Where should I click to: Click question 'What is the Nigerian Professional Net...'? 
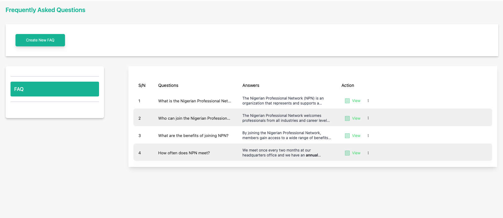(x=195, y=101)
